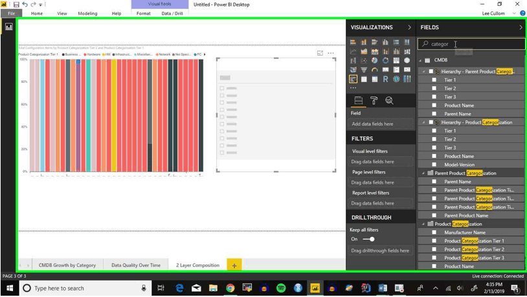
Task: Open More options ellipsis on slicer
Action: [331, 53]
